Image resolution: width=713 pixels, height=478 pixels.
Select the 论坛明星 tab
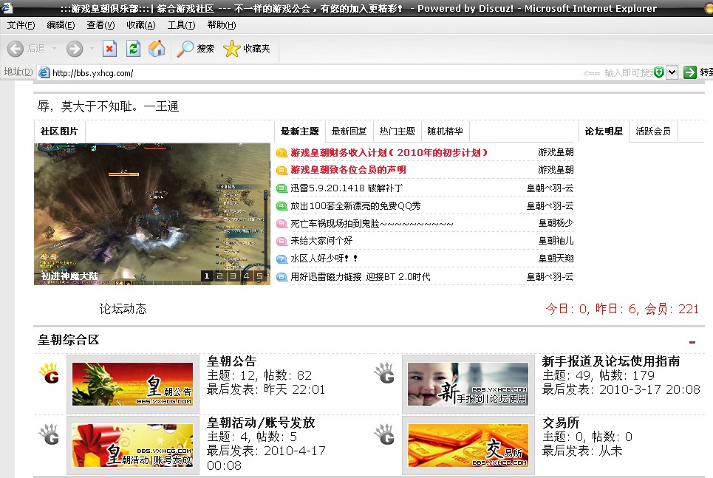[604, 132]
